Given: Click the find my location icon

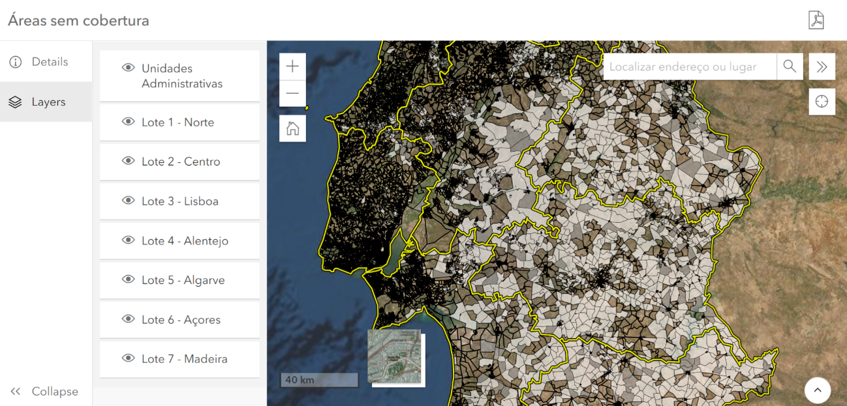Looking at the screenshot, I should 822,101.
